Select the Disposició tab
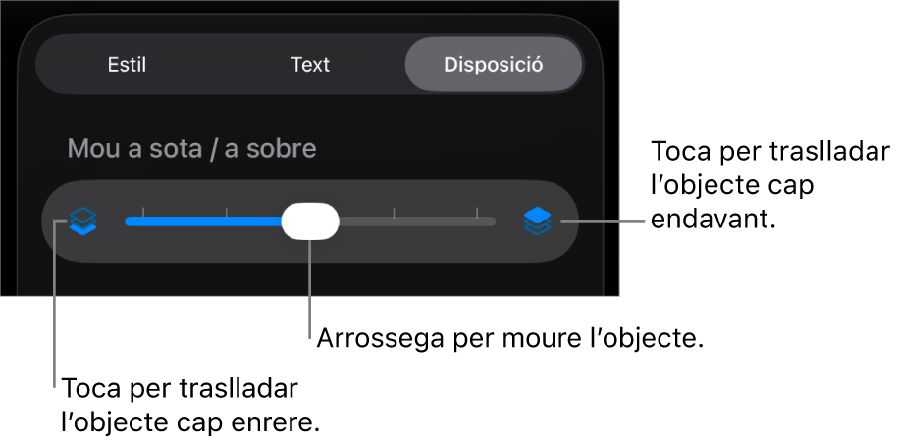This screenshot has width=898, height=446. (x=494, y=65)
